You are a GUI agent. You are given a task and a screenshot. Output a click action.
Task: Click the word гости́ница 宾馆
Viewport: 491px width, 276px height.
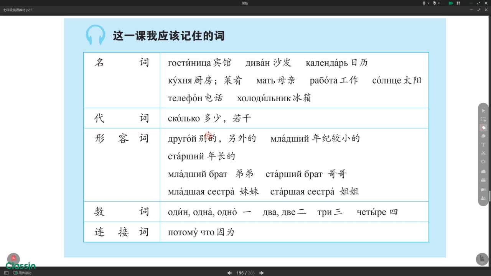point(199,62)
